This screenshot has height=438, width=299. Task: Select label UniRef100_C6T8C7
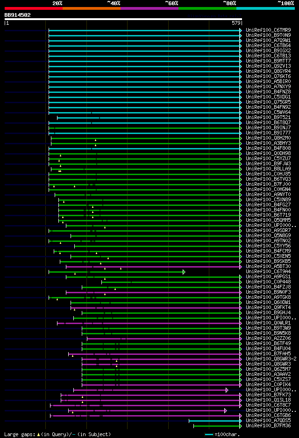(268, 405)
